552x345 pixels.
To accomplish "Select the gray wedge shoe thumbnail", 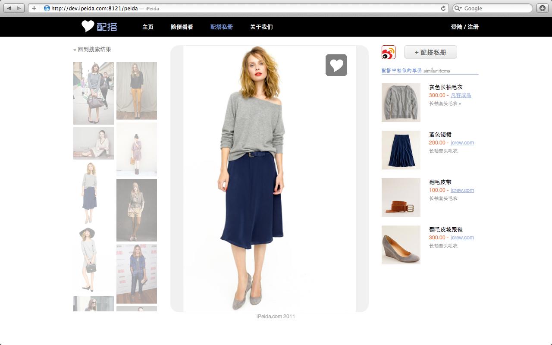I will pyautogui.click(x=401, y=245).
